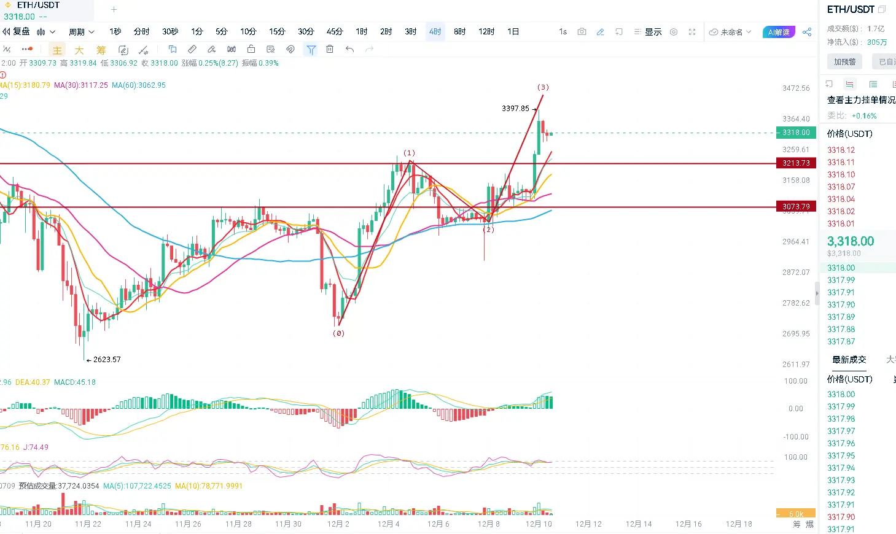Select the 30秒 interval
896x534 pixels.
[170, 32]
